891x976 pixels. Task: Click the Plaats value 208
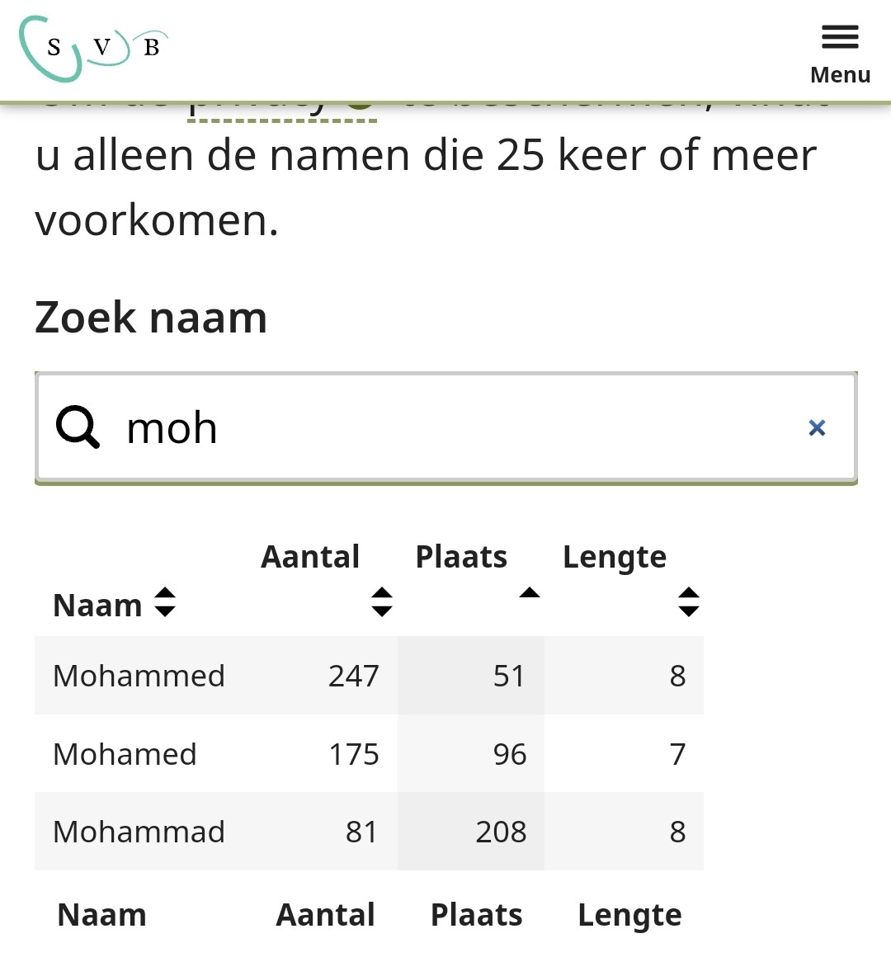click(502, 832)
